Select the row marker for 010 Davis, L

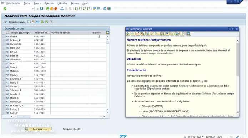click(4, 75)
